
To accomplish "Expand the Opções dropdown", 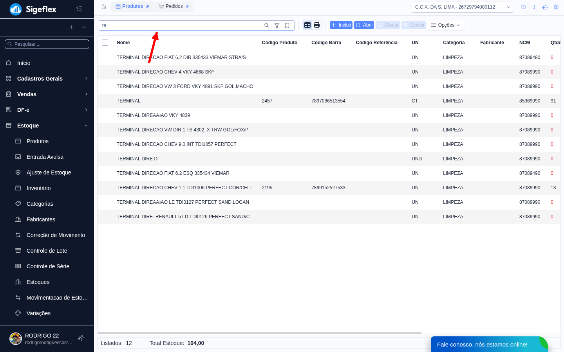I will point(445,25).
